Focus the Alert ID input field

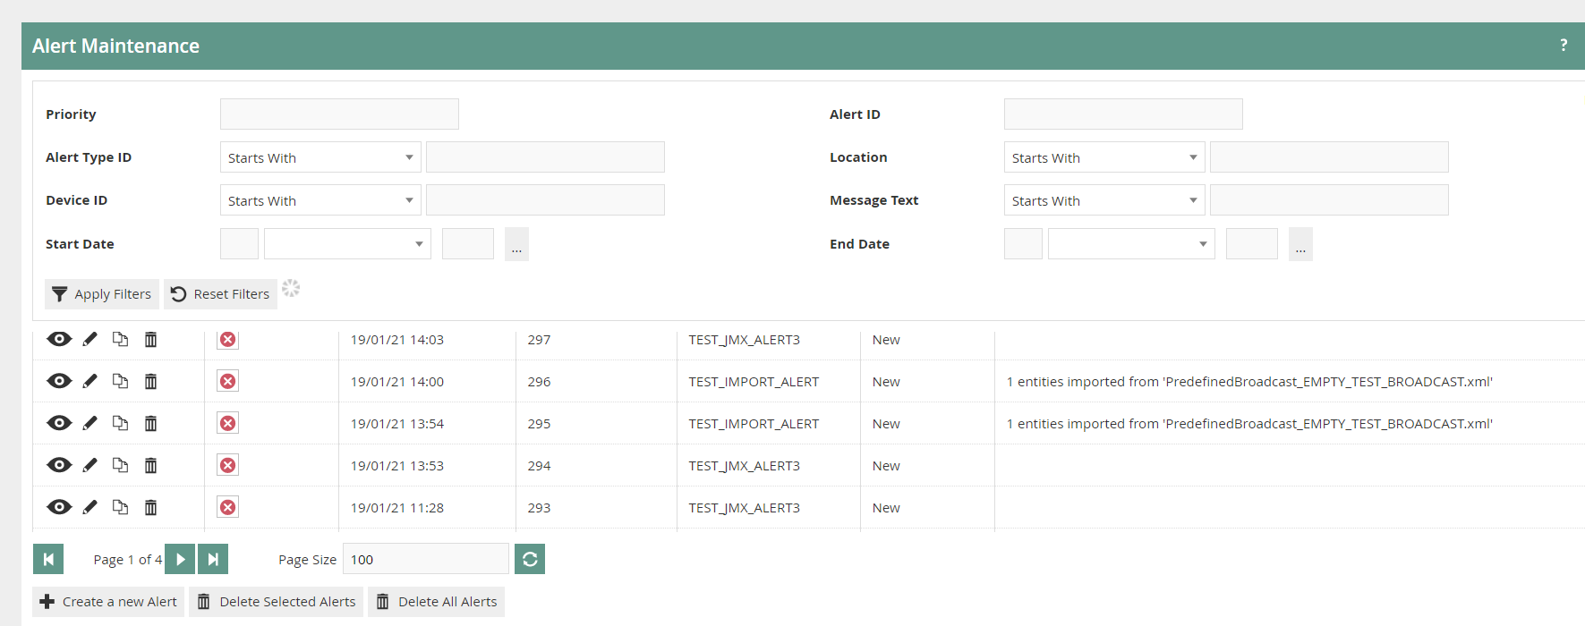(x=1123, y=114)
